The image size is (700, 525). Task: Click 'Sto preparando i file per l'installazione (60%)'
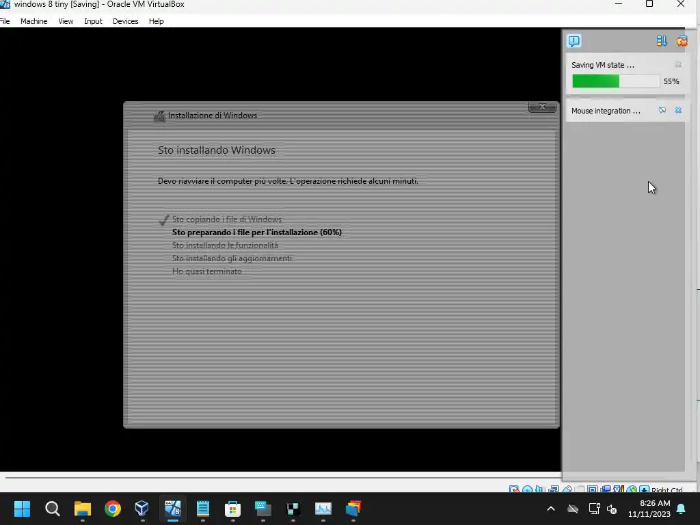(x=257, y=232)
